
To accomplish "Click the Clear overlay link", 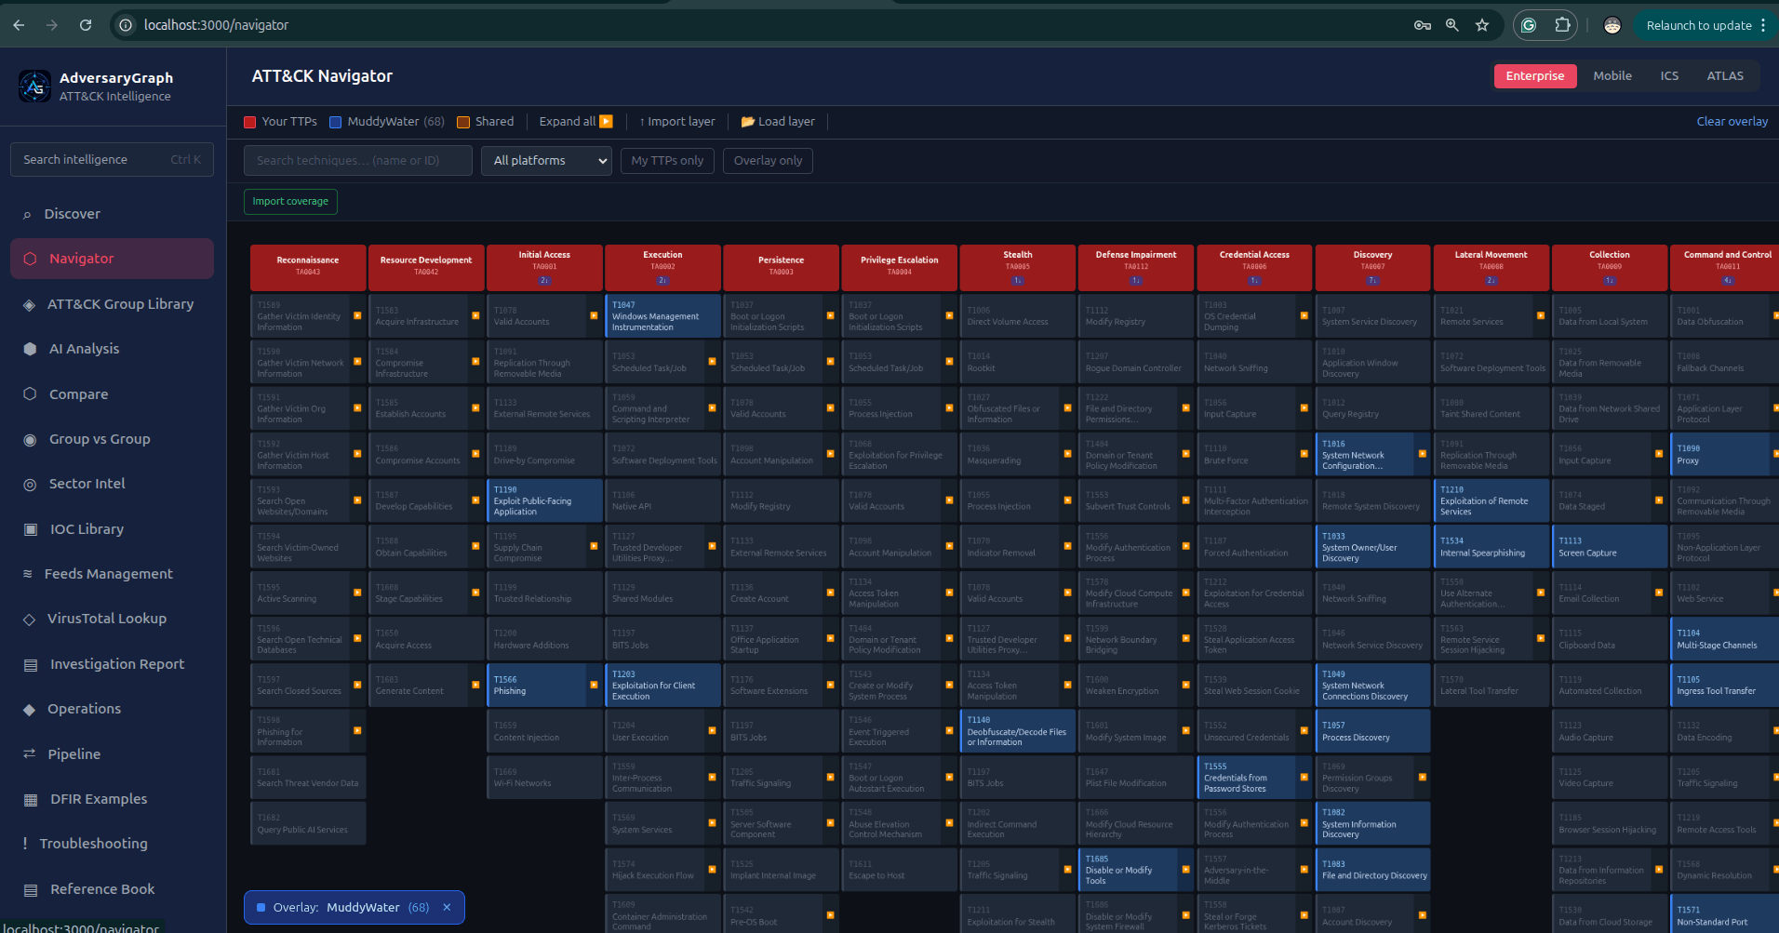I will [1732, 122].
